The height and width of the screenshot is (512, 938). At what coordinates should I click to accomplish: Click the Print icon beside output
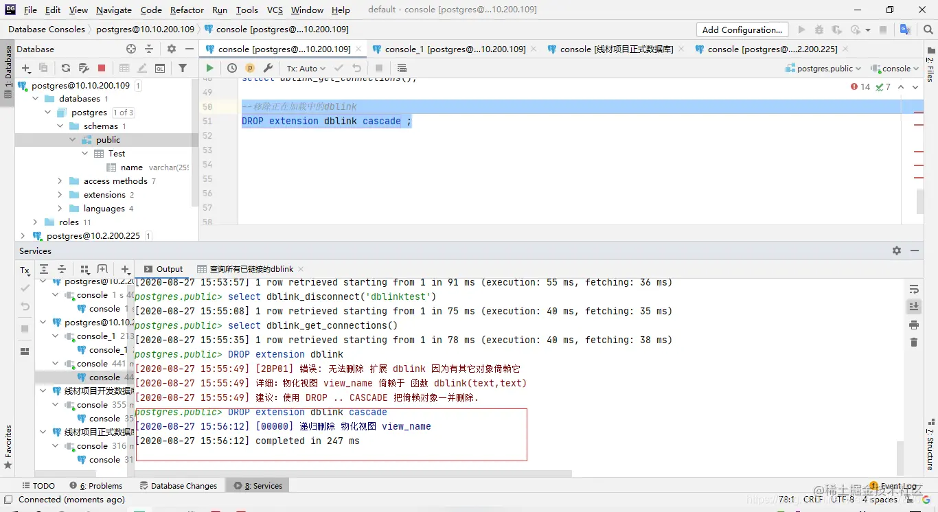913,325
